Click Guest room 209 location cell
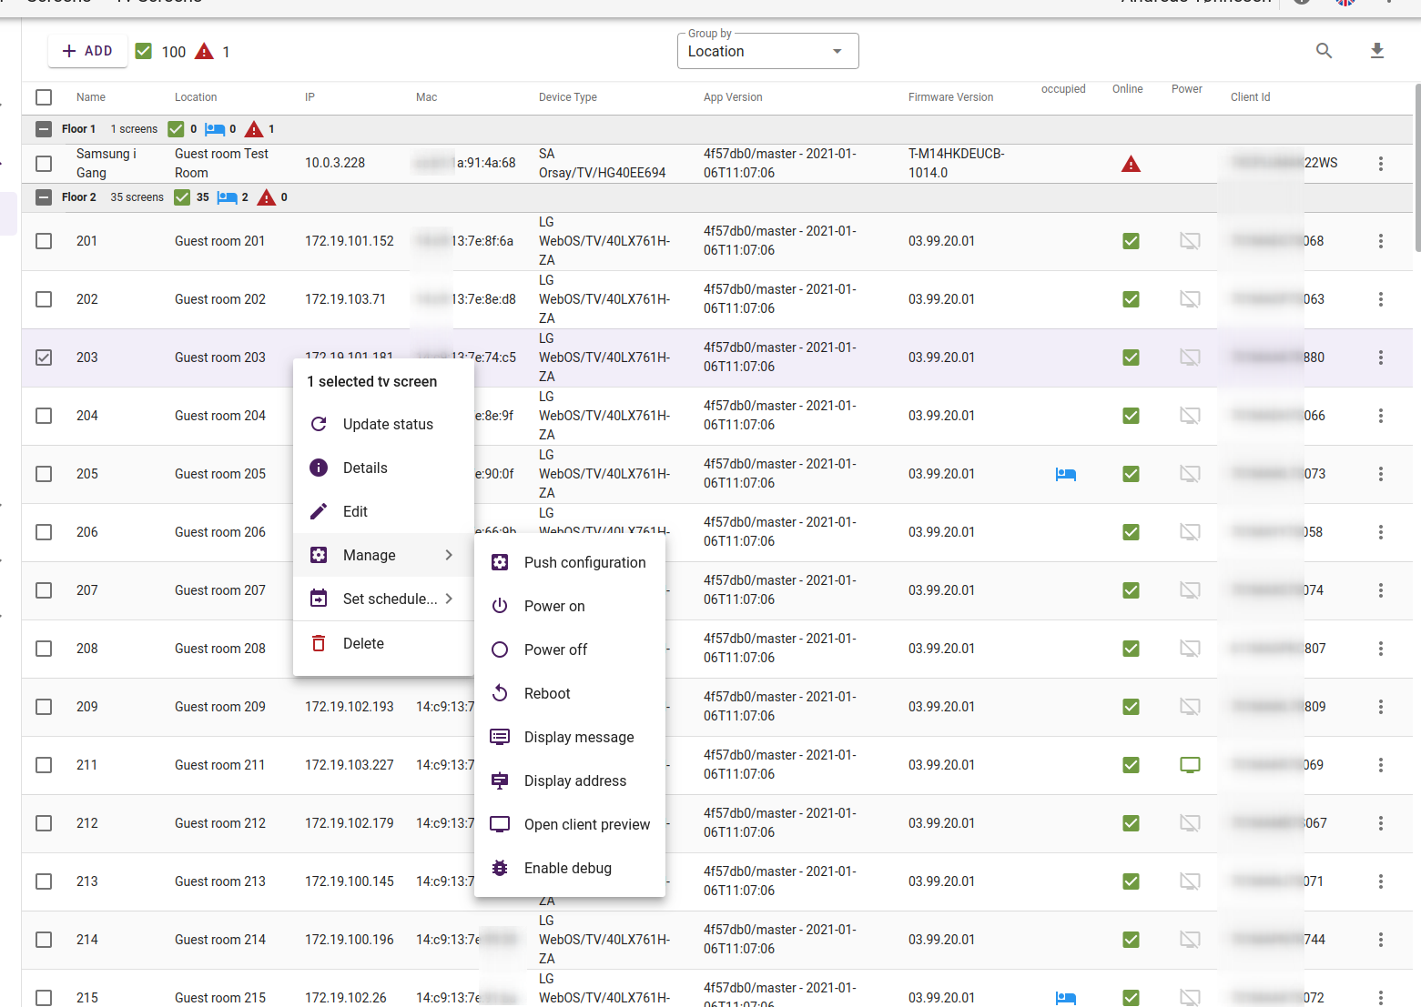This screenshot has width=1421, height=1007. click(220, 707)
